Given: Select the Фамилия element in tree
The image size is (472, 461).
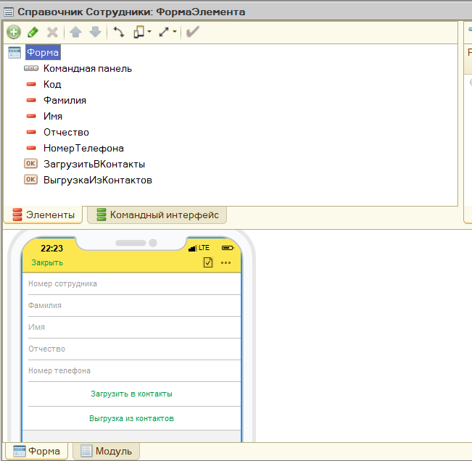Looking at the screenshot, I should (65, 101).
